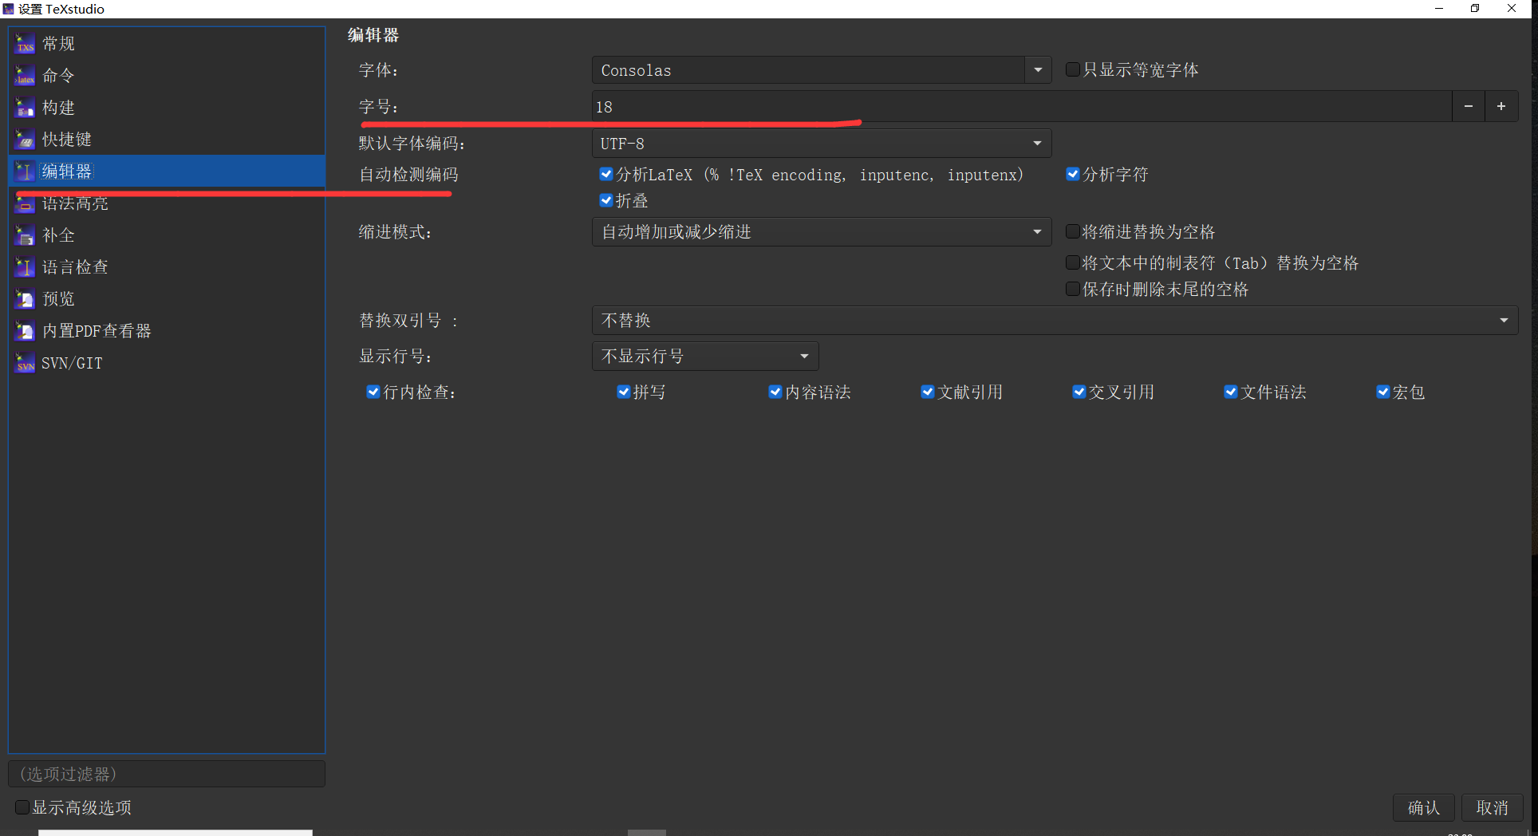
Task: Click the 字号 value field showing 18
Action: [x=1022, y=107]
